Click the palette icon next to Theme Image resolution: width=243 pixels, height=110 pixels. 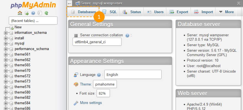click(x=76, y=84)
